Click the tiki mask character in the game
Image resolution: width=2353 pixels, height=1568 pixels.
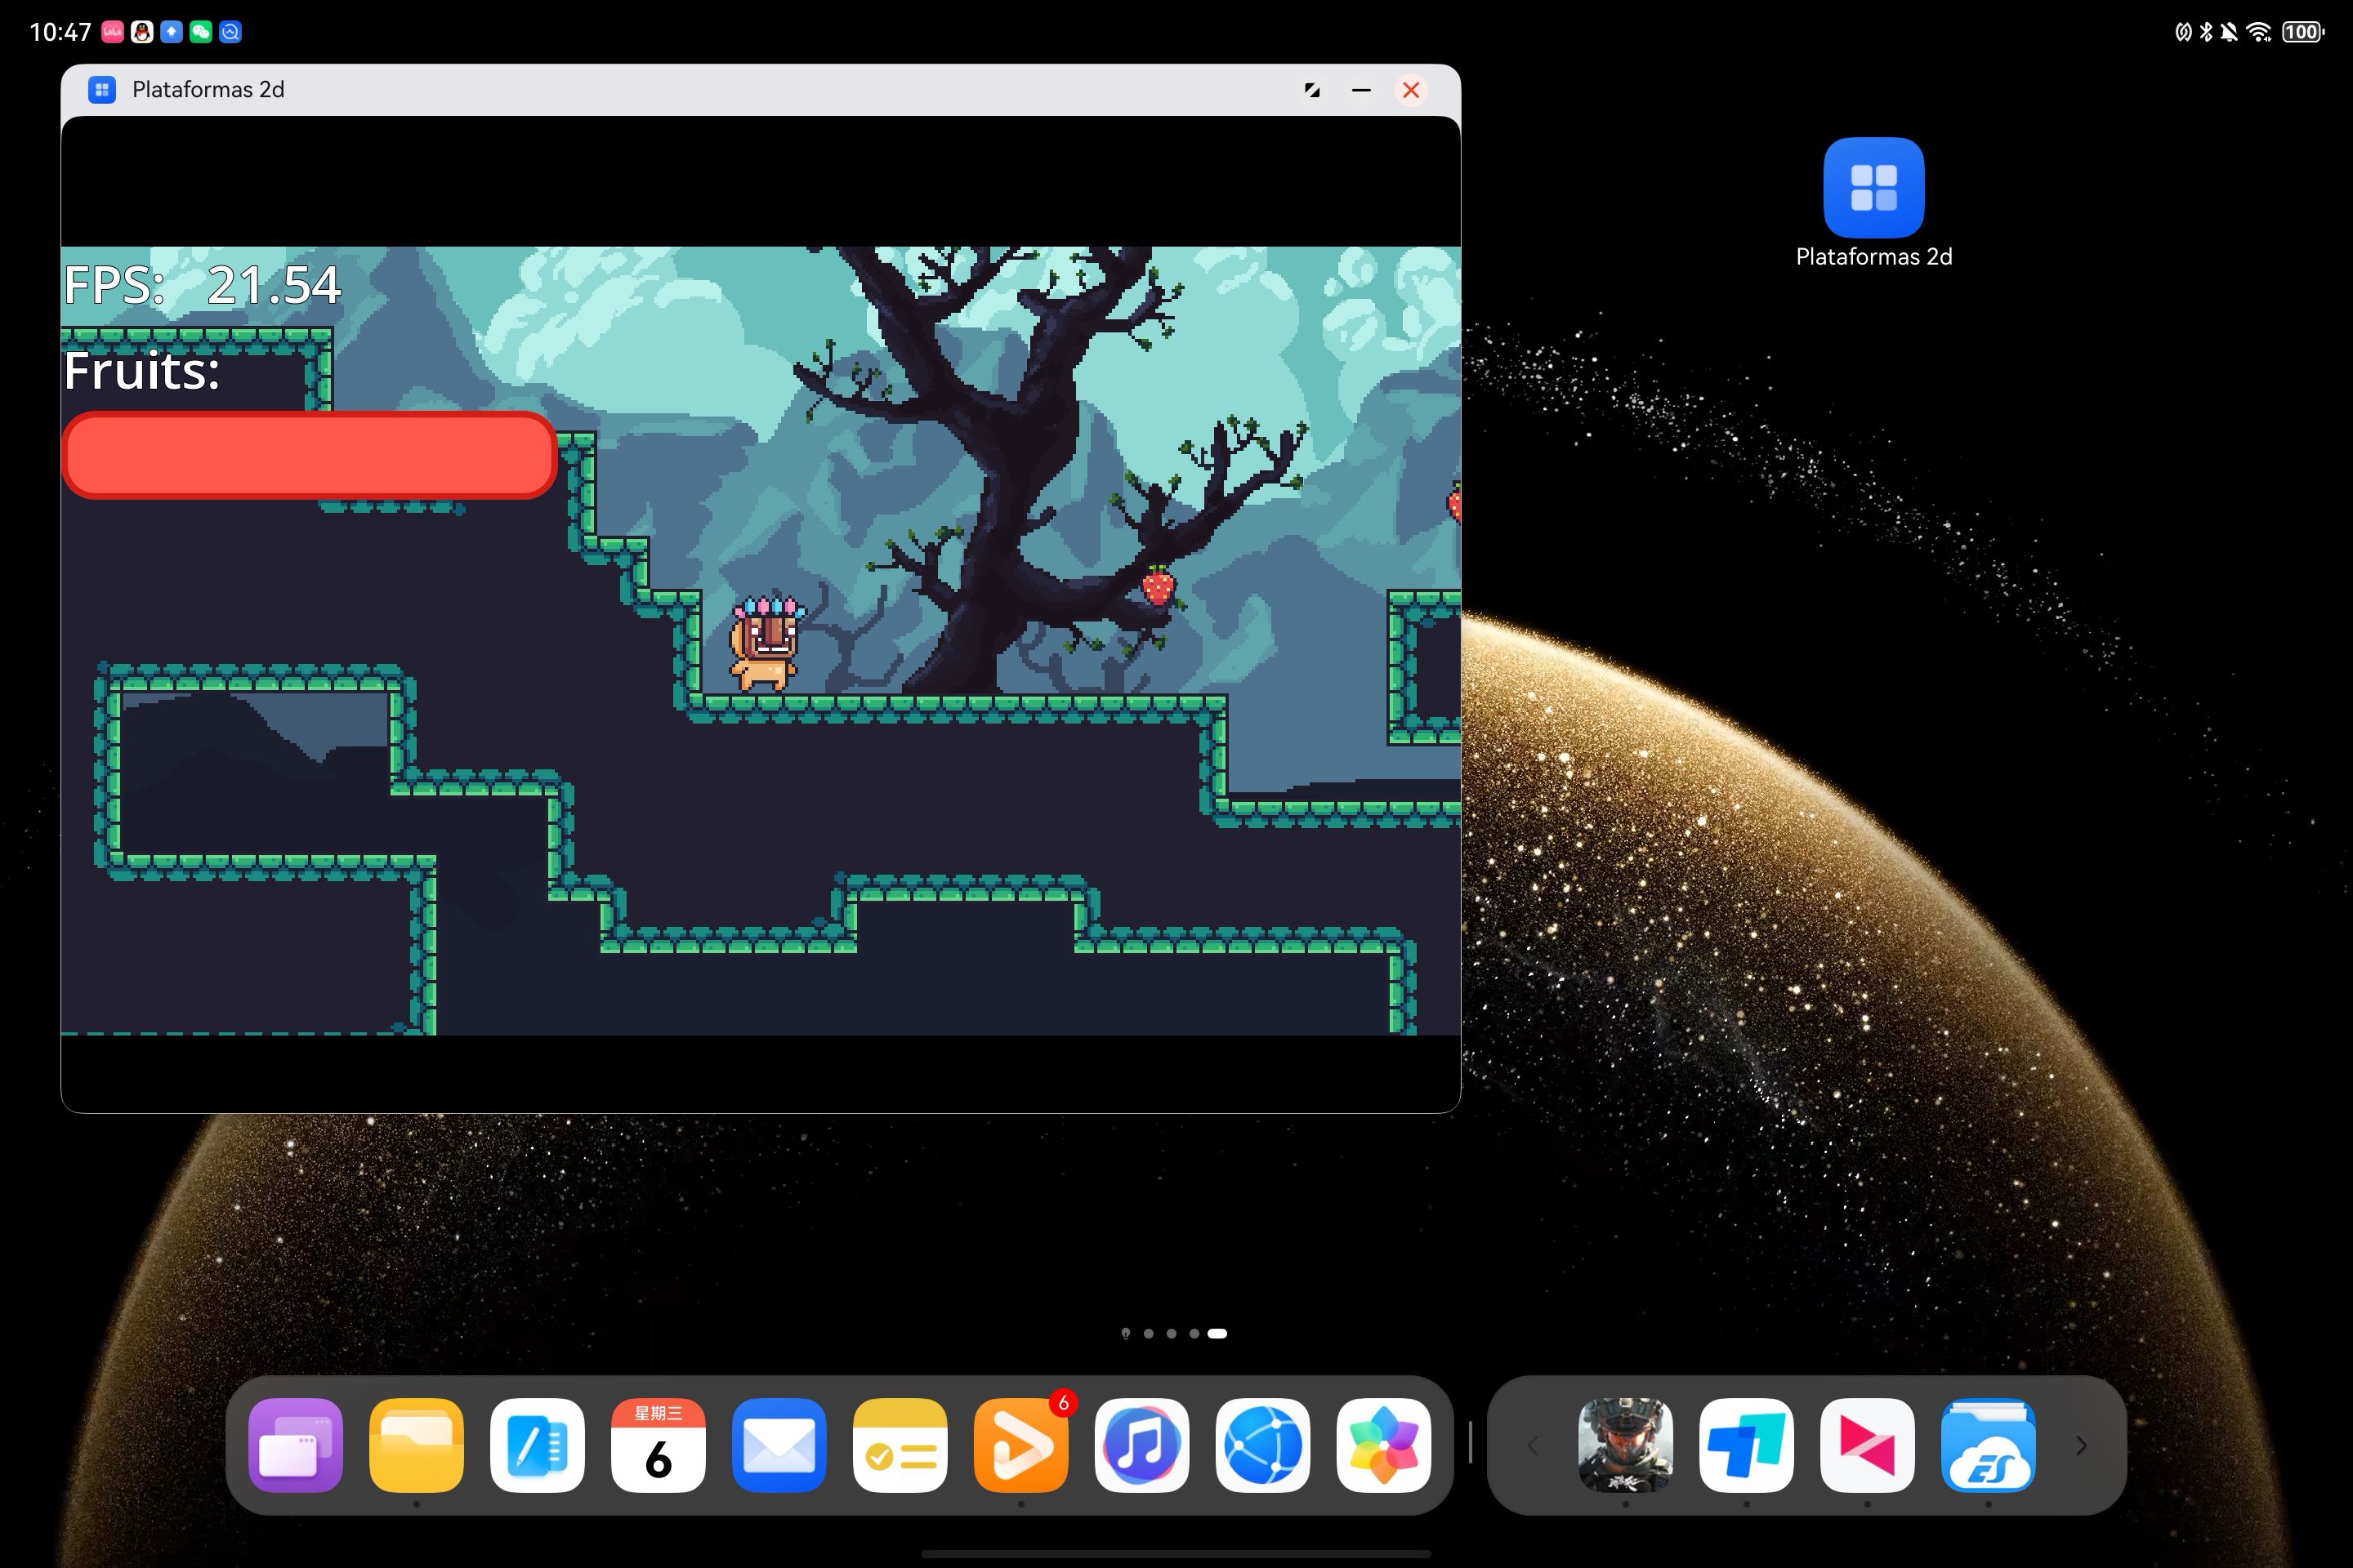pos(766,643)
